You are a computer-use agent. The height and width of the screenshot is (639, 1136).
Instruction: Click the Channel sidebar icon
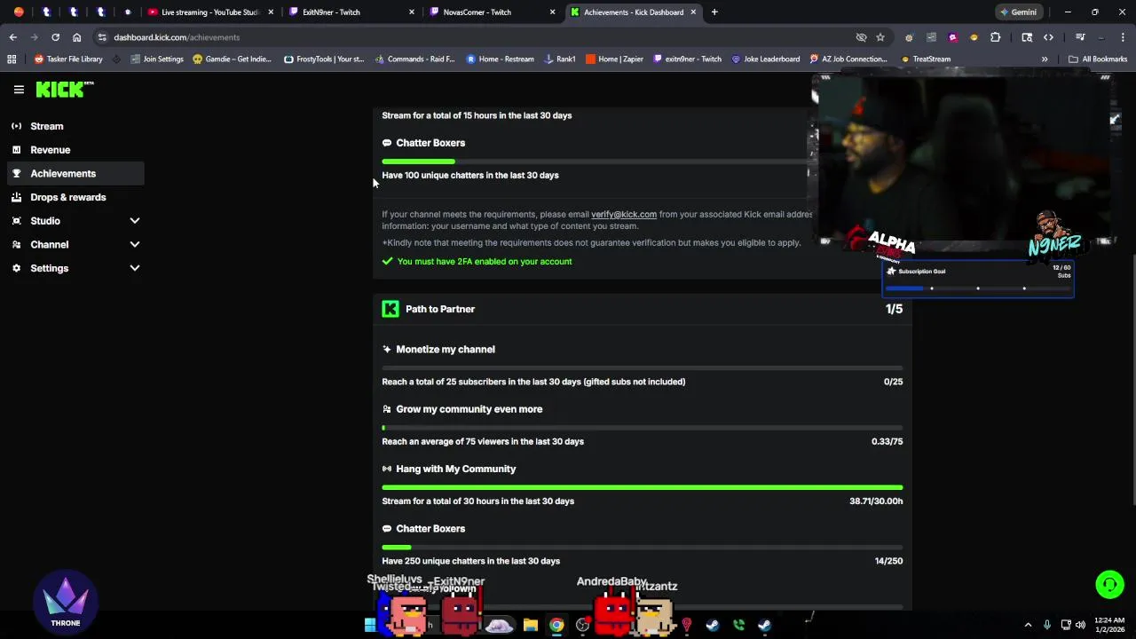16,244
